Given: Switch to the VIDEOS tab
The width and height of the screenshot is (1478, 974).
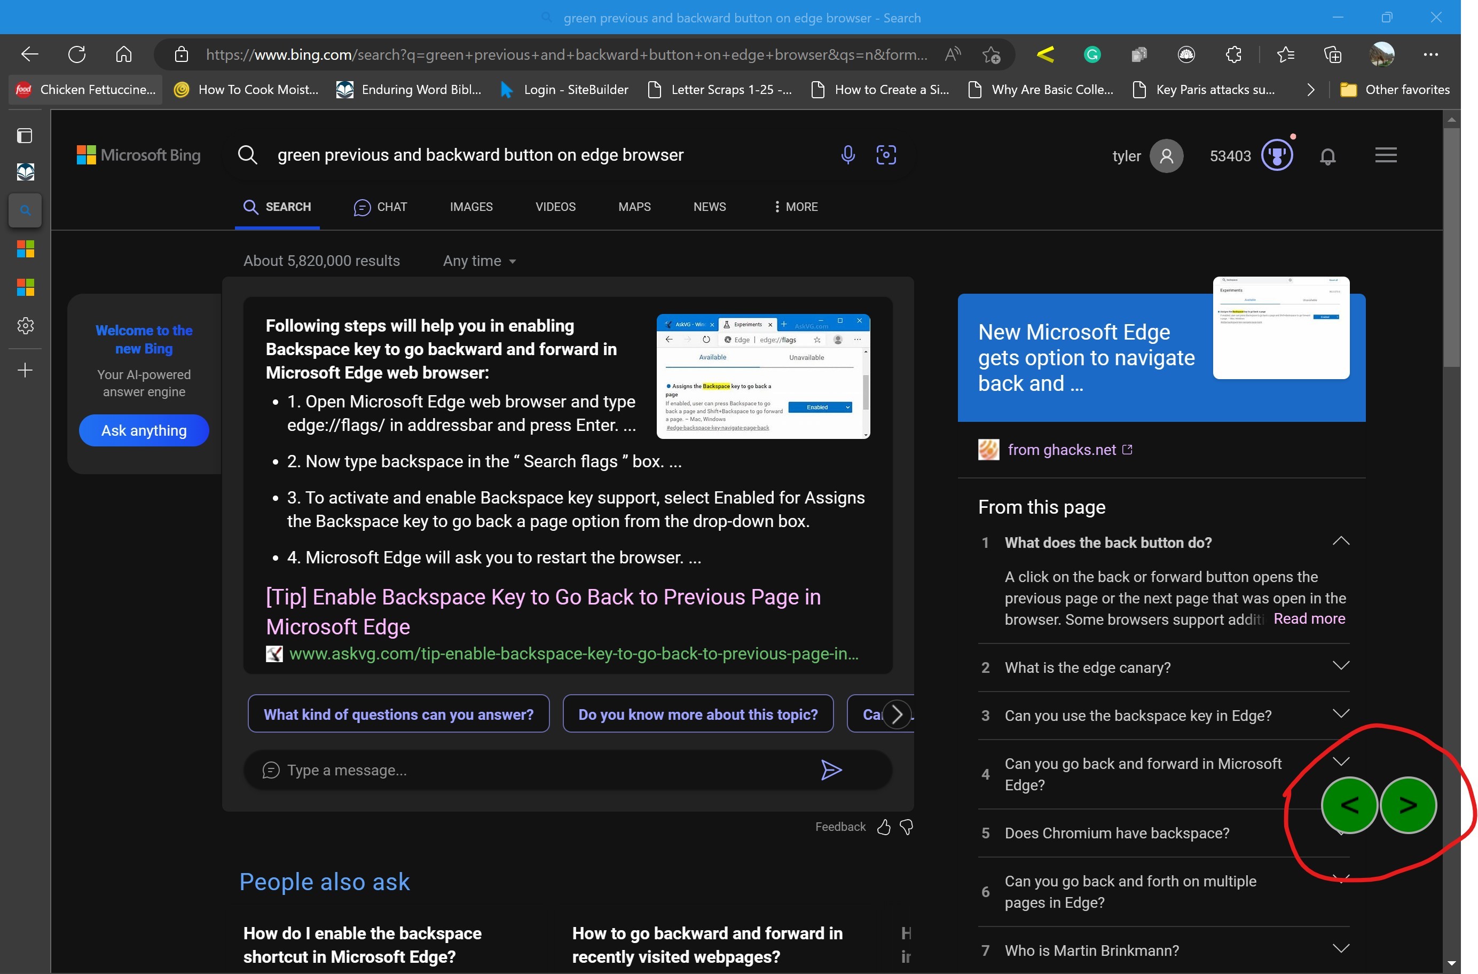Looking at the screenshot, I should 555,207.
